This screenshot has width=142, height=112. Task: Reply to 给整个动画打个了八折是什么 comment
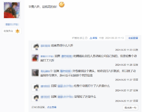pos(136,90)
